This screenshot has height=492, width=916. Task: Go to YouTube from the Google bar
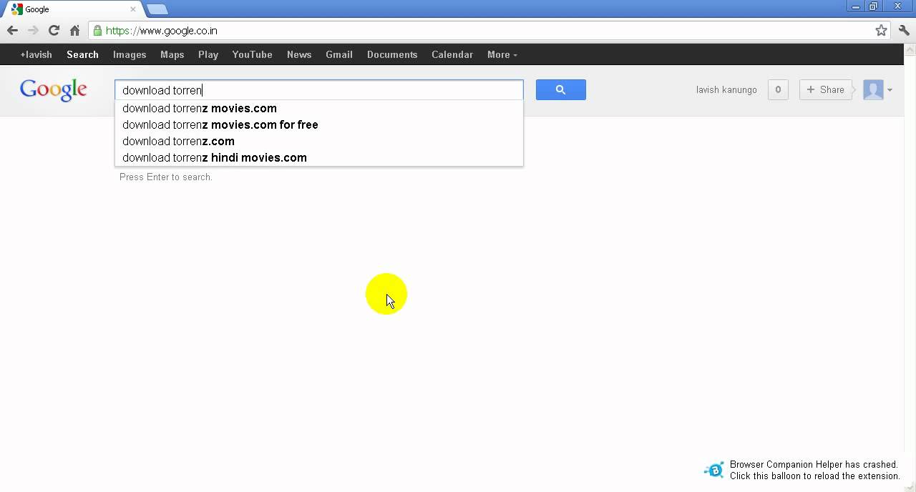coord(252,54)
